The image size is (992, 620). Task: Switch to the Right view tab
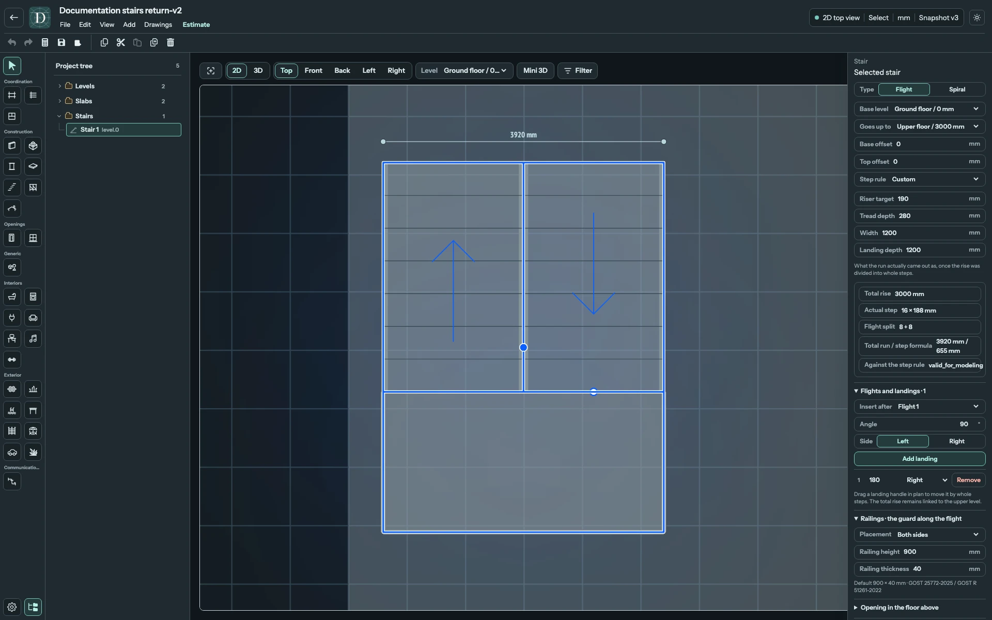pos(396,71)
